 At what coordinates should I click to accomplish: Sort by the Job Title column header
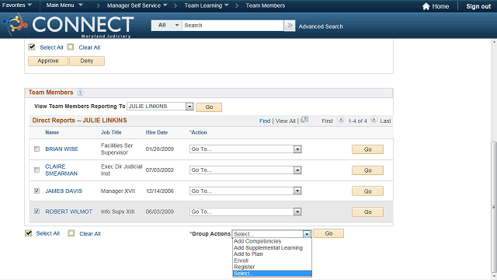tap(111, 132)
